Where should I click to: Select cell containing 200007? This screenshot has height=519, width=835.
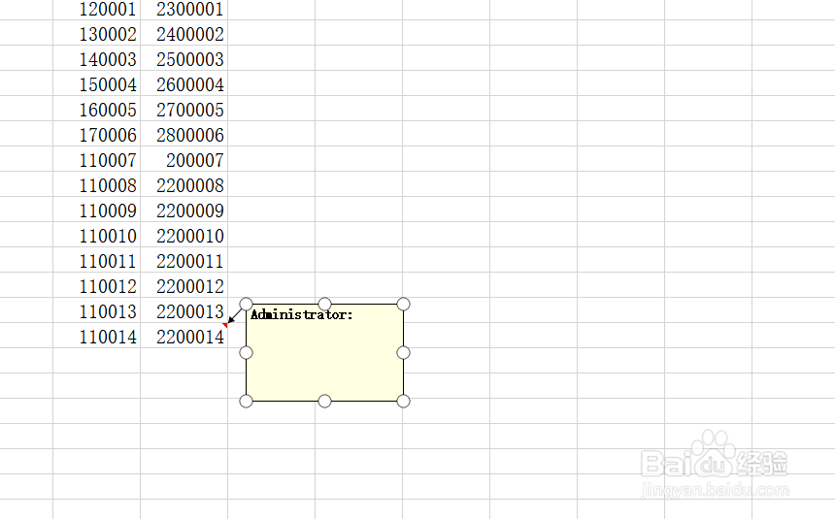[184, 159]
